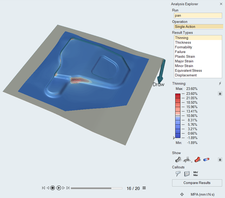The width and height of the screenshot is (225, 198).
Task: Click the lightning bolt icon beside Thinning
Action: click(x=220, y=83)
